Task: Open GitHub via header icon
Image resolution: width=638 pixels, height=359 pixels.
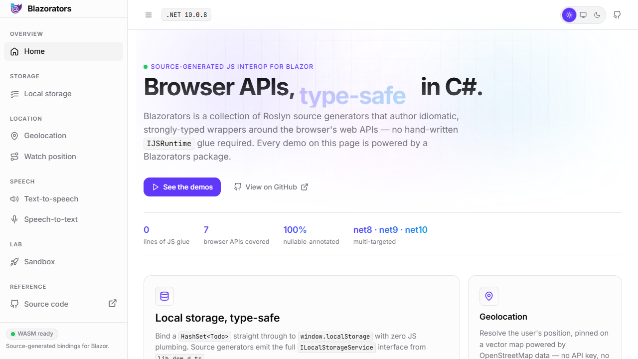Action: [617, 15]
